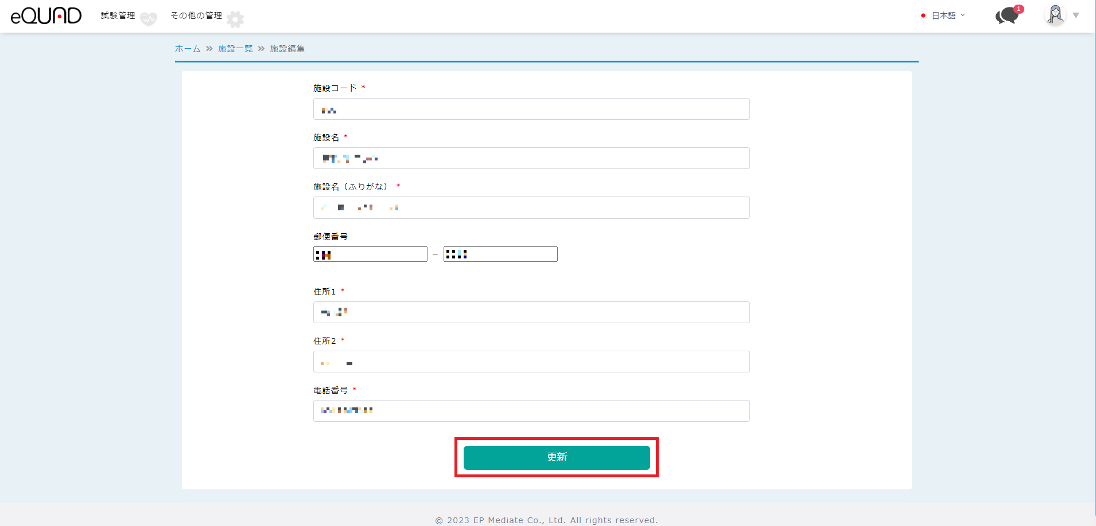Expand the arrow next to the avatar
This screenshot has height=526, width=1096.
pos(1076,15)
